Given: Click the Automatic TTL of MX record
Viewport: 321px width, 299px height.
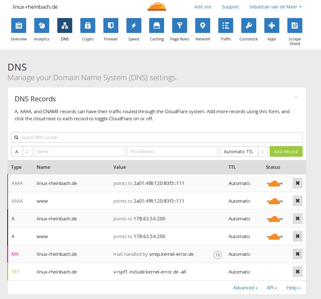Looking at the screenshot, I should (x=239, y=254).
